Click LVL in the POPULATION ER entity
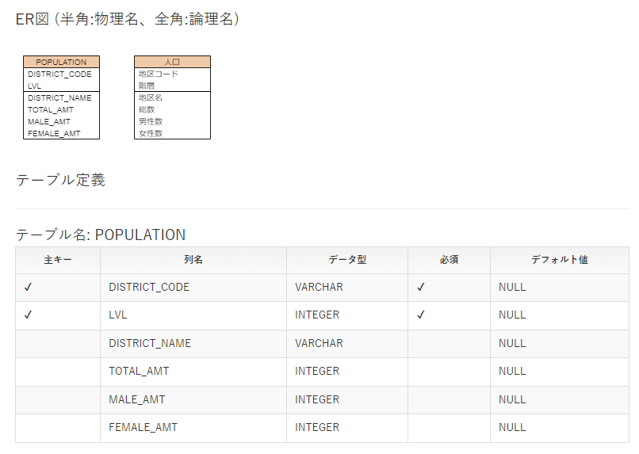Screen dimensions: 639x454 click(x=34, y=86)
